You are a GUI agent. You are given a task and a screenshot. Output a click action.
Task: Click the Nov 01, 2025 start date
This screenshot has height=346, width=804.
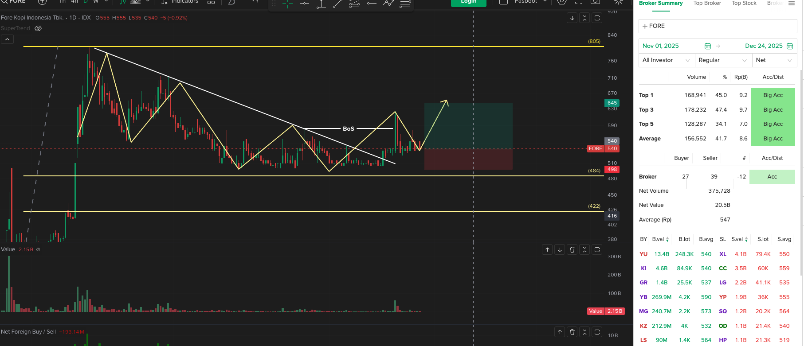coord(661,46)
